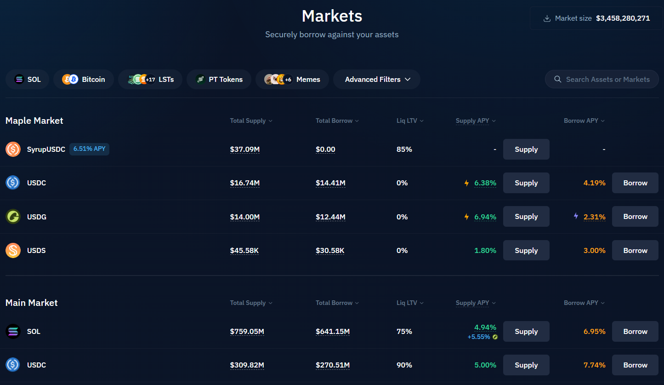Click the Maple Market USDC token icon
664x385 pixels.
13,183
